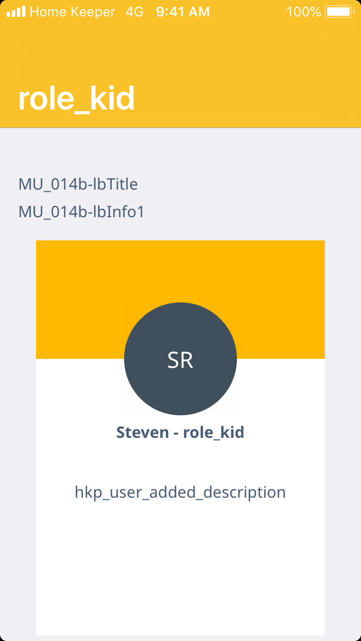
Task: Select the hkp_user_added_description text
Action: pos(180,492)
